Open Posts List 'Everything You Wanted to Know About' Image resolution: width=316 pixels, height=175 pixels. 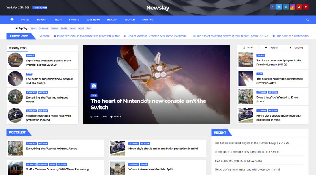51,149
